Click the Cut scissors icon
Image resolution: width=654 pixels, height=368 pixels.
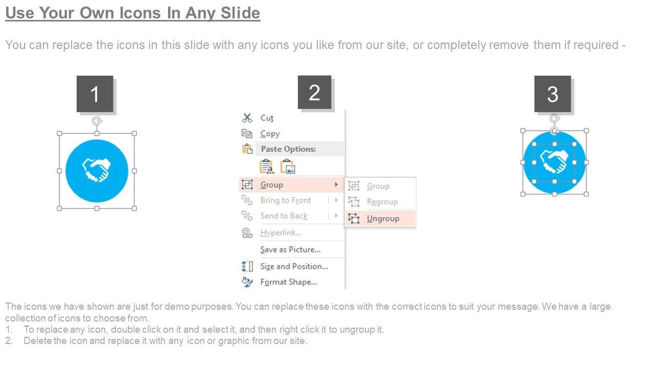click(247, 118)
